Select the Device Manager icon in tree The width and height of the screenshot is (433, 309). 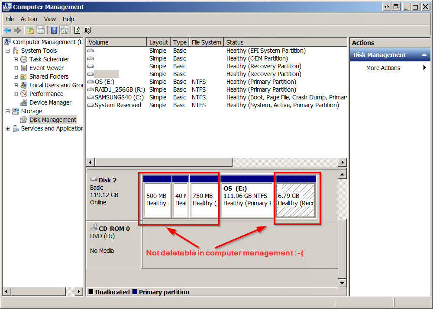[24, 102]
